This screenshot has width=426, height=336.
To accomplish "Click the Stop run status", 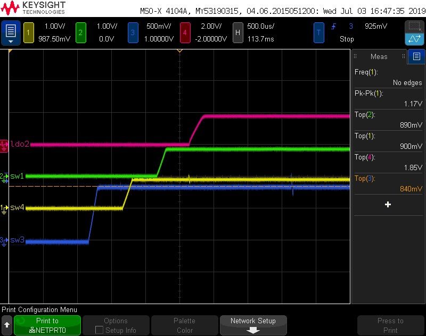I will pos(347,39).
